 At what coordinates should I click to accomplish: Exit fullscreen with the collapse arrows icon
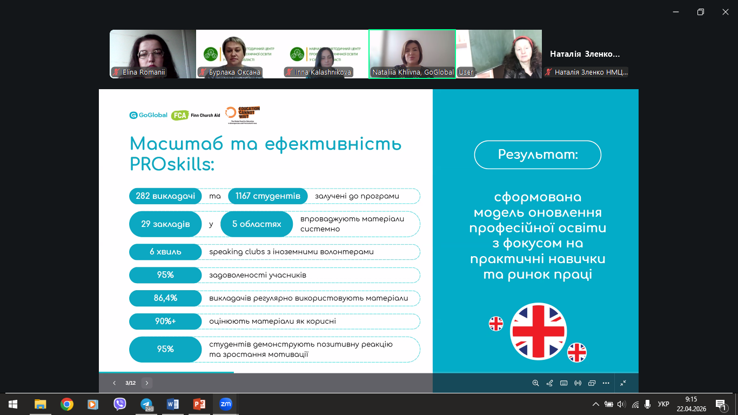(x=623, y=383)
